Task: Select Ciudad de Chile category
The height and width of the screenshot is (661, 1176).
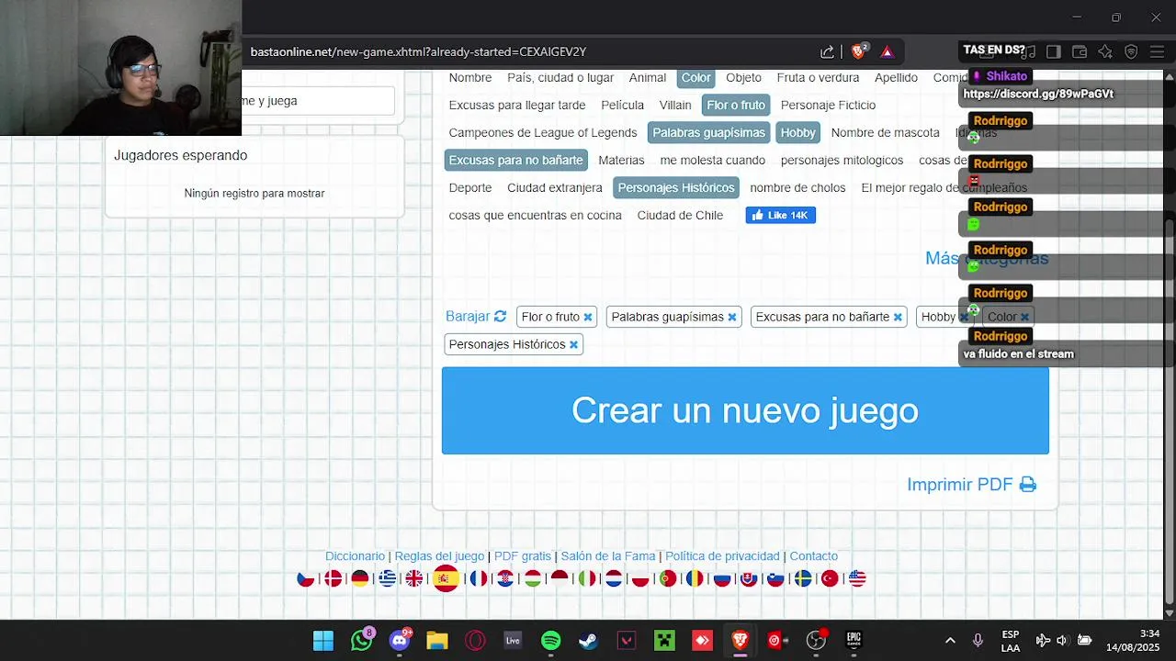Action: pos(680,216)
